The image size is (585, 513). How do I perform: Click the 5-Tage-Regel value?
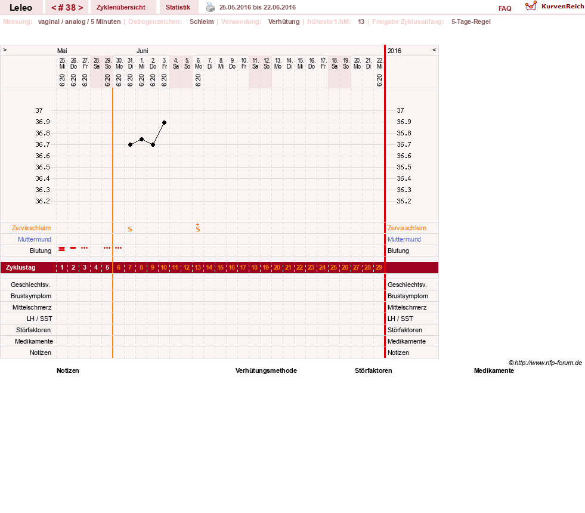pos(471,21)
